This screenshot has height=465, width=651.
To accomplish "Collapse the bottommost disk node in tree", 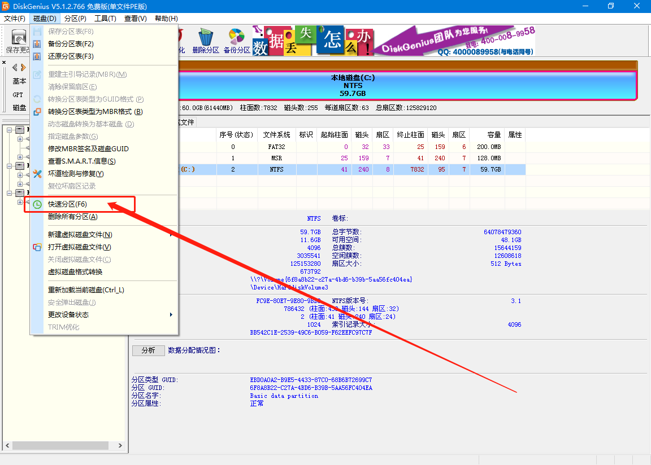I will coord(9,193).
